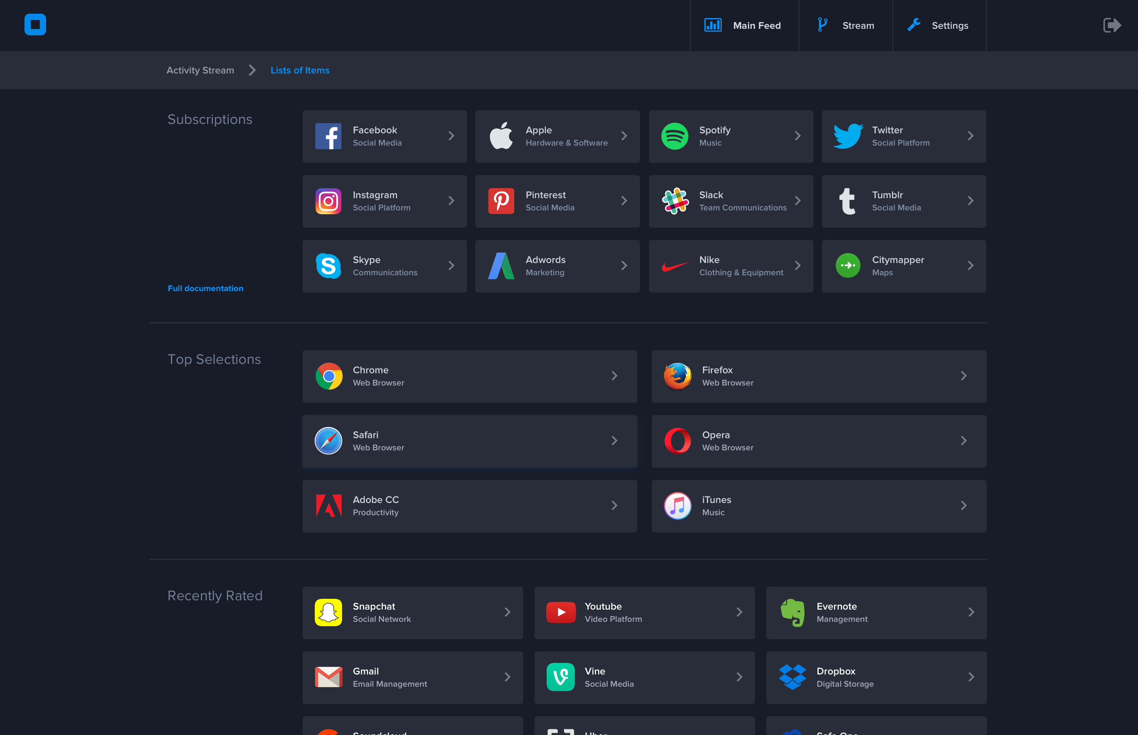Screen dimensions: 1138x735
Task: Click the Adobe CC logo icon
Action: pyautogui.click(x=329, y=506)
